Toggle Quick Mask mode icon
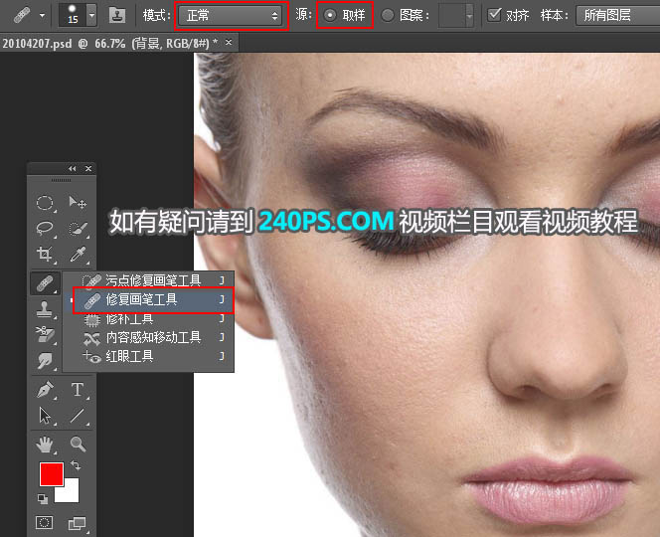This screenshot has width=660, height=537. pos(45,523)
